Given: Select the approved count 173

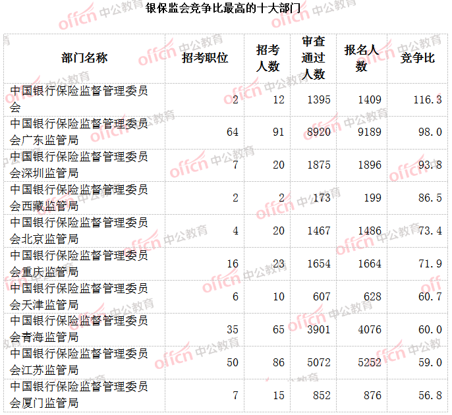Looking at the screenshot, I should pos(322,198).
